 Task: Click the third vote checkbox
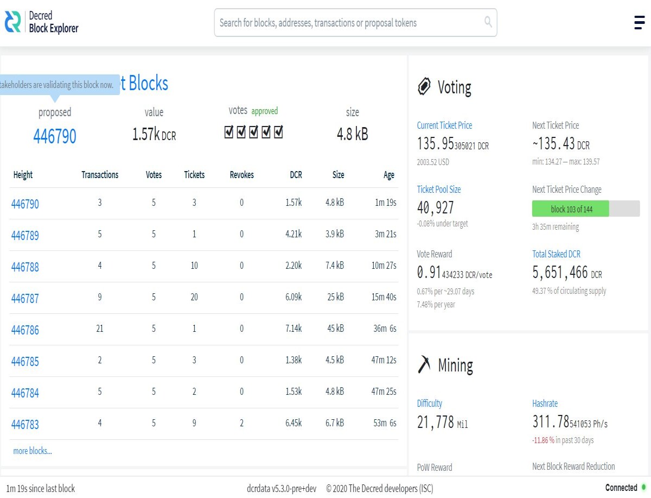pos(253,132)
